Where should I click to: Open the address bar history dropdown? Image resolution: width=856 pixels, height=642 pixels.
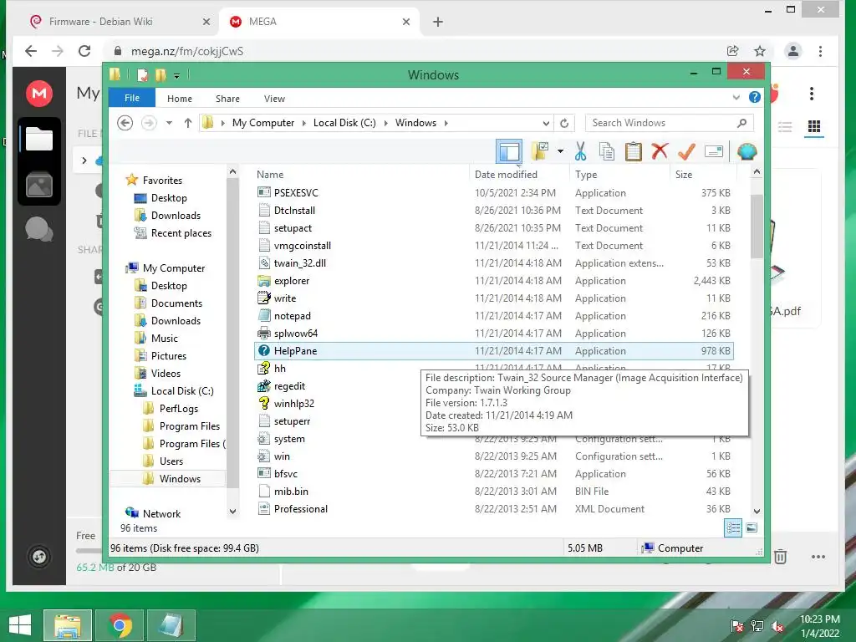click(546, 123)
